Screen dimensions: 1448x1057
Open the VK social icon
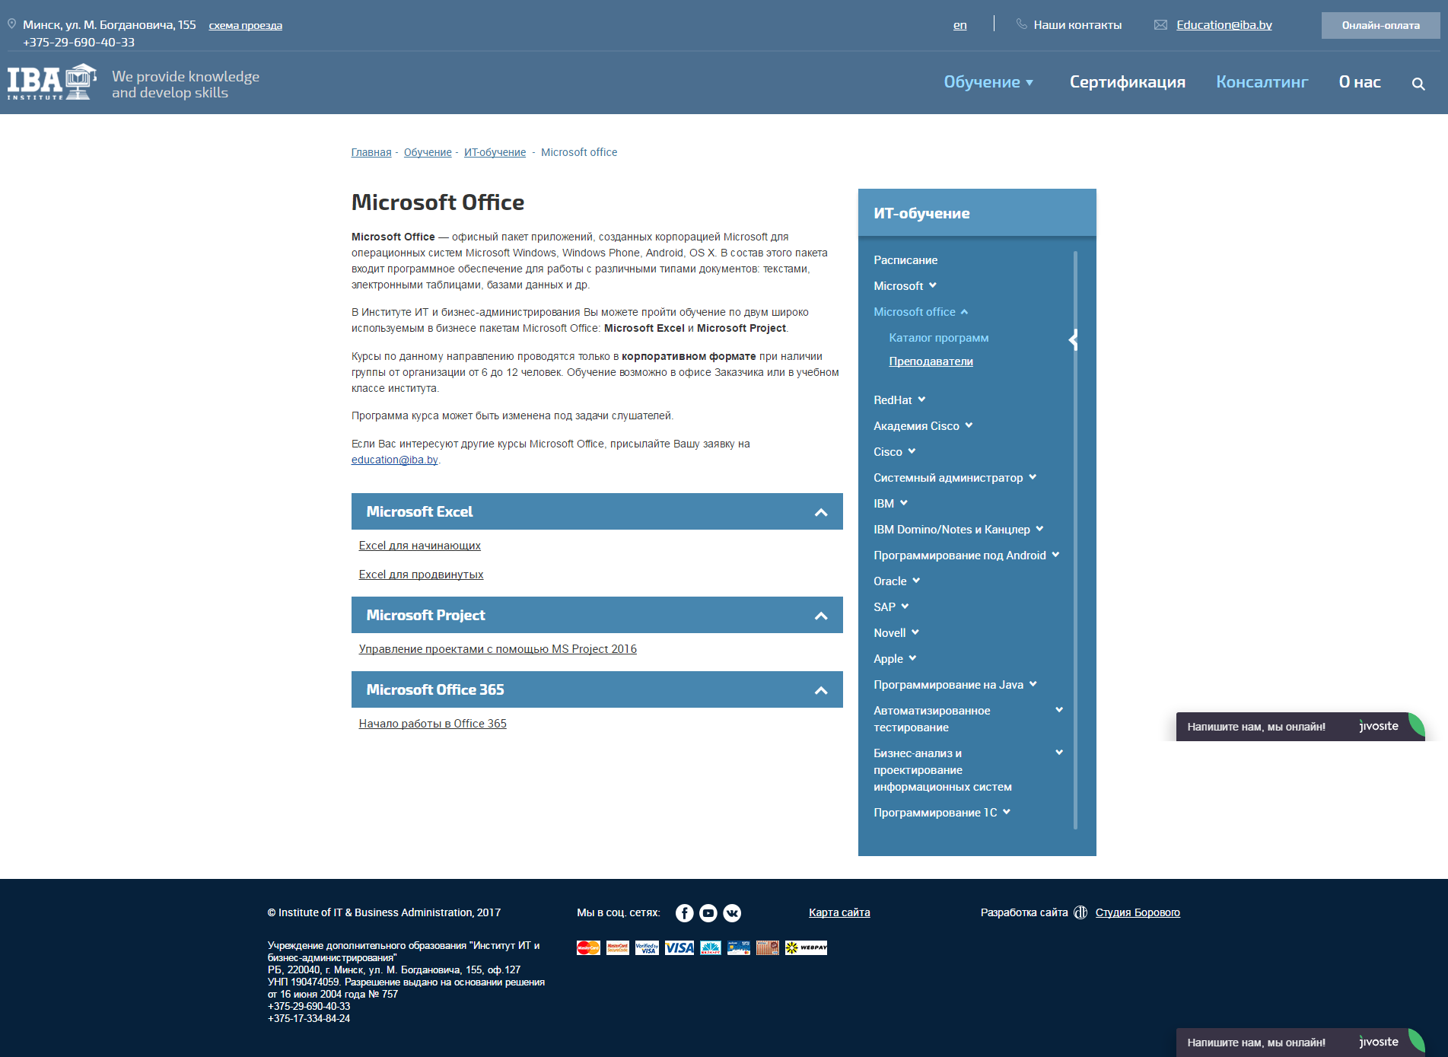coord(732,913)
